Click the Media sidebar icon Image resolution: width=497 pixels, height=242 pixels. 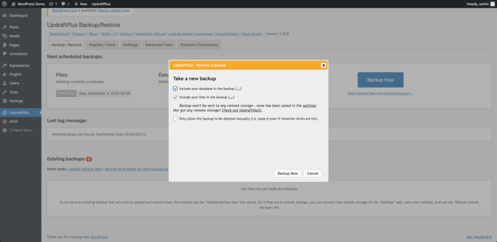[5, 36]
